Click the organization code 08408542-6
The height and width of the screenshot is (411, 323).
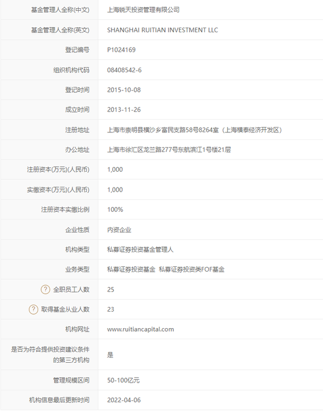125,70
